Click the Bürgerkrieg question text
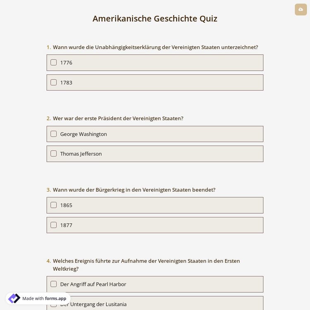The height and width of the screenshot is (310, 310). 134,190
